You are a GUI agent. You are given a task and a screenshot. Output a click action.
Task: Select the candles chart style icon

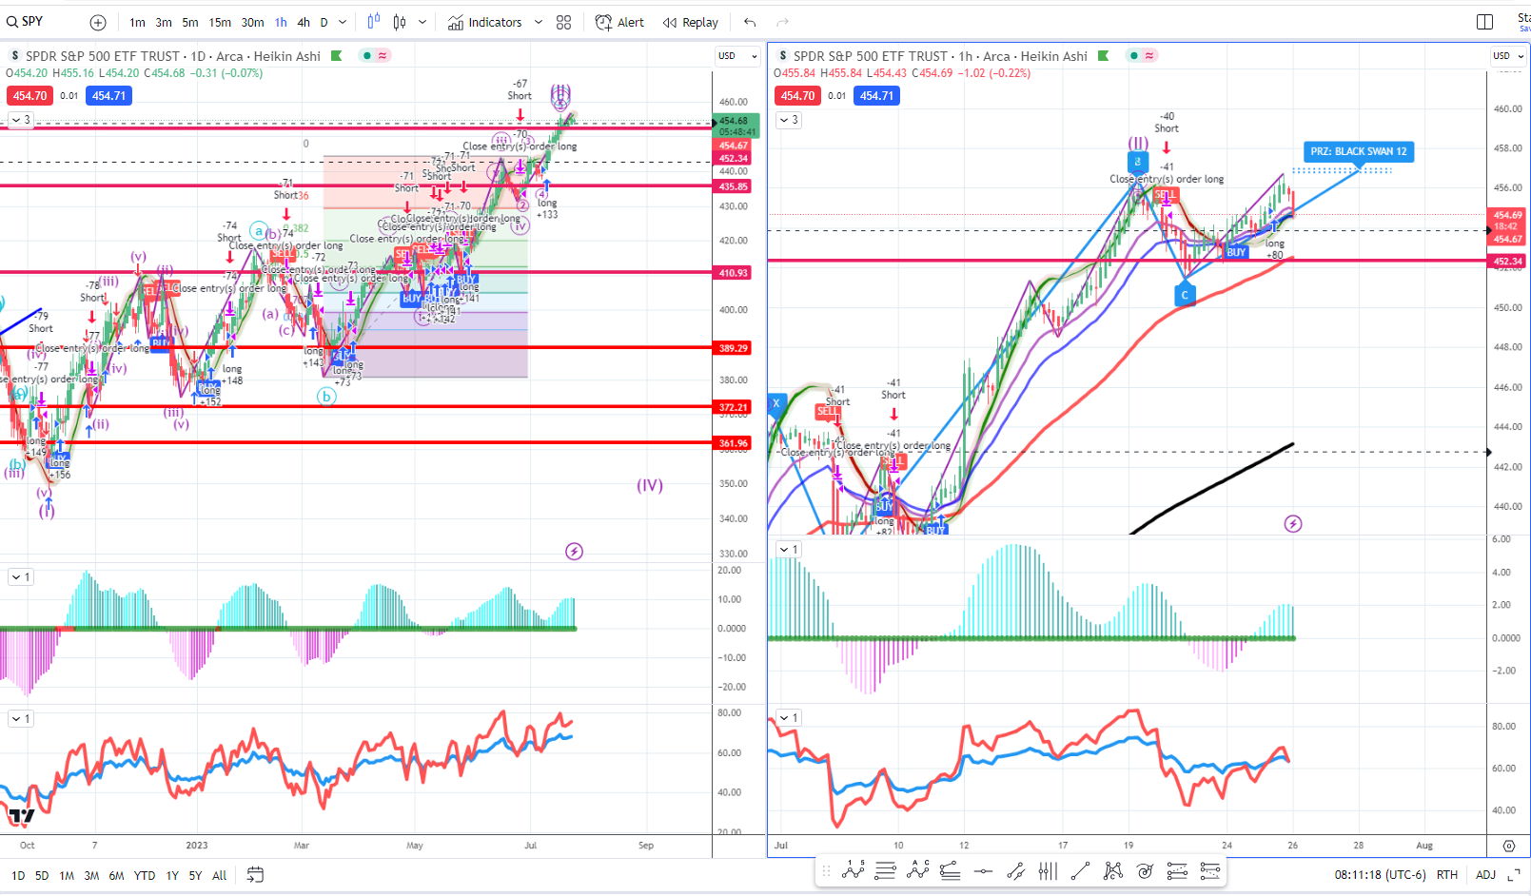[400, 22]
